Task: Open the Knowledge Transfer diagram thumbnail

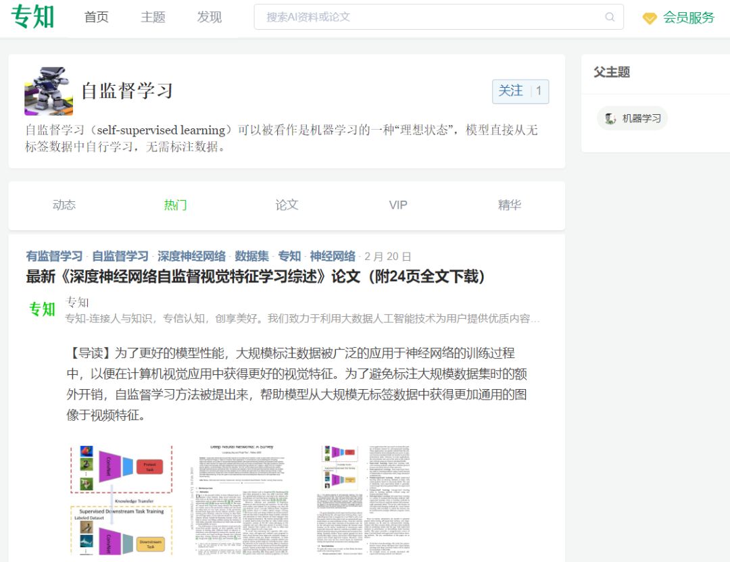Action: pos(122,500)
